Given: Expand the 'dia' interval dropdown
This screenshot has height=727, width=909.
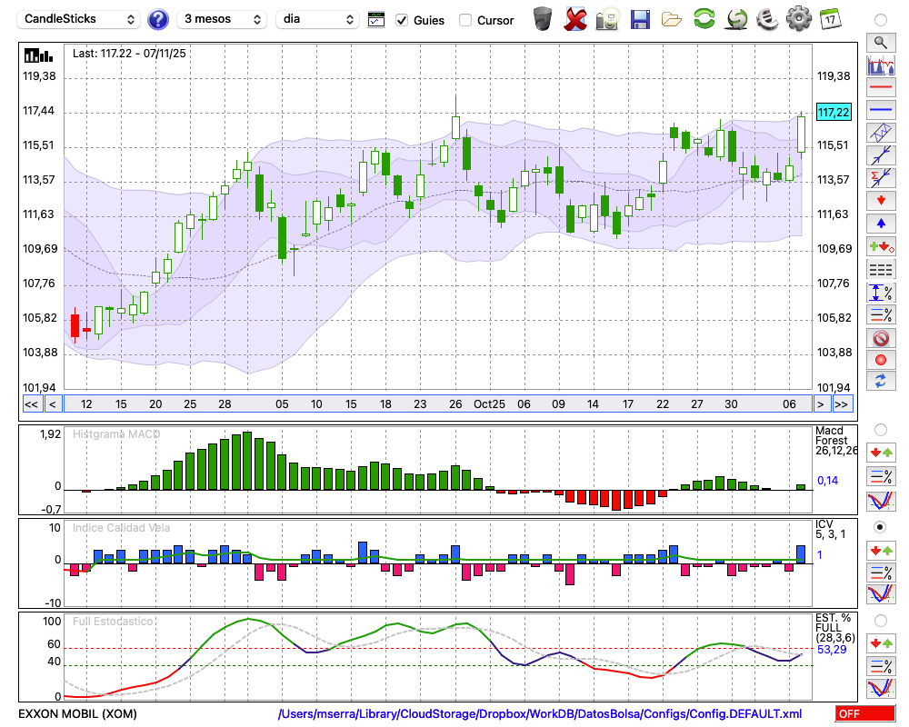Looking at the screenshot, I should click(317, 19).
